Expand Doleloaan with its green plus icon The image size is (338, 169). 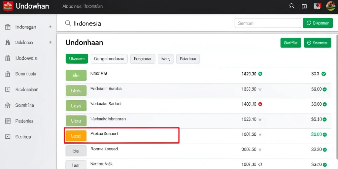[50, 42]
